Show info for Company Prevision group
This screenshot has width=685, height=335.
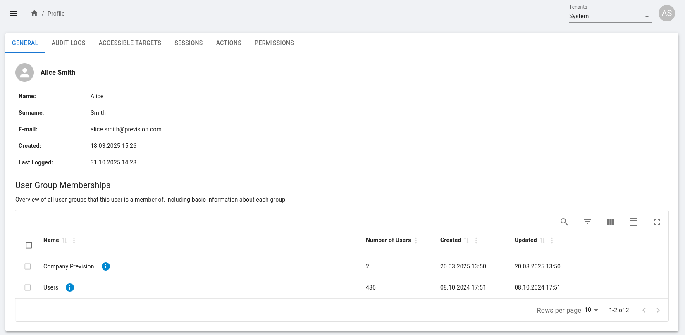[106, 266]
